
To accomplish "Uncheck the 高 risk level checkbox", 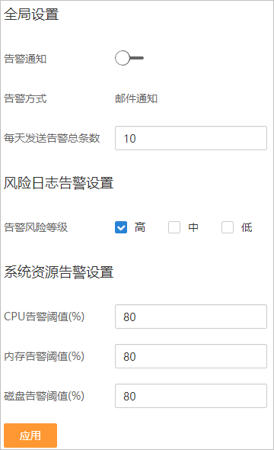I will click(121, 227).
